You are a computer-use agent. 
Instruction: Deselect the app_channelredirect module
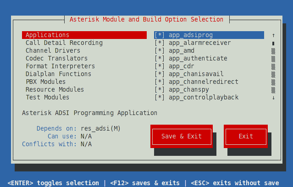(160, 82)
